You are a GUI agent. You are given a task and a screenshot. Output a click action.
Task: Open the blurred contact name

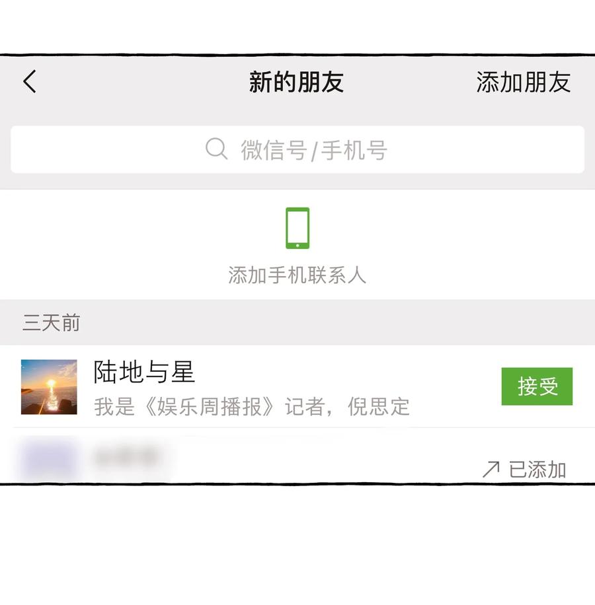[127, 457]
